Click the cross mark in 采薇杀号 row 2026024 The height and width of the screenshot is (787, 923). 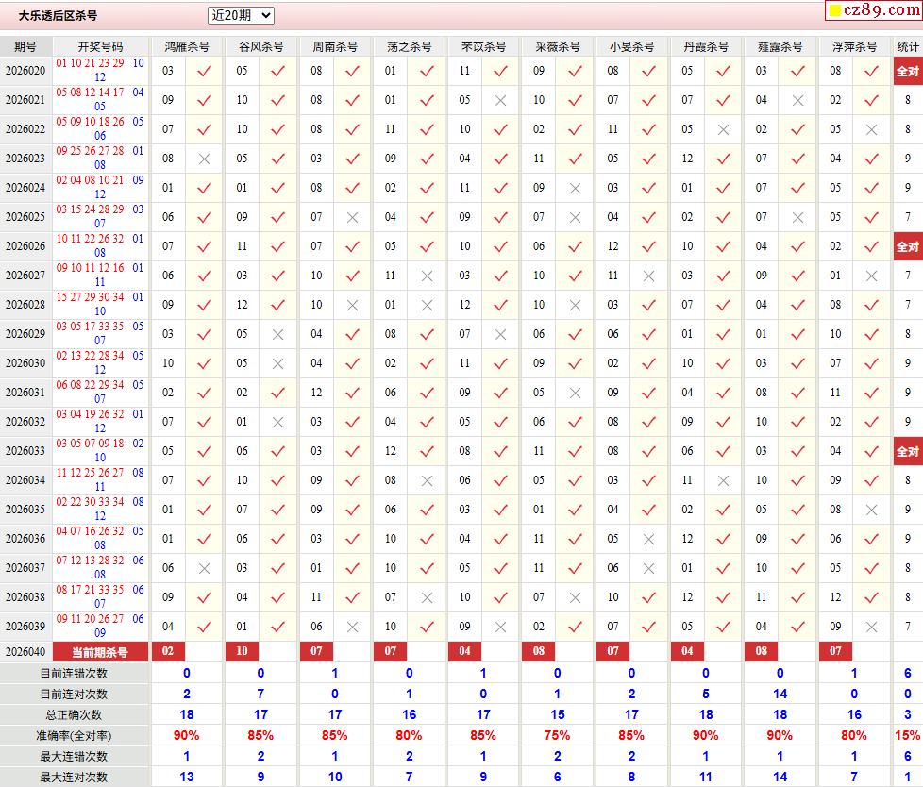575,188
